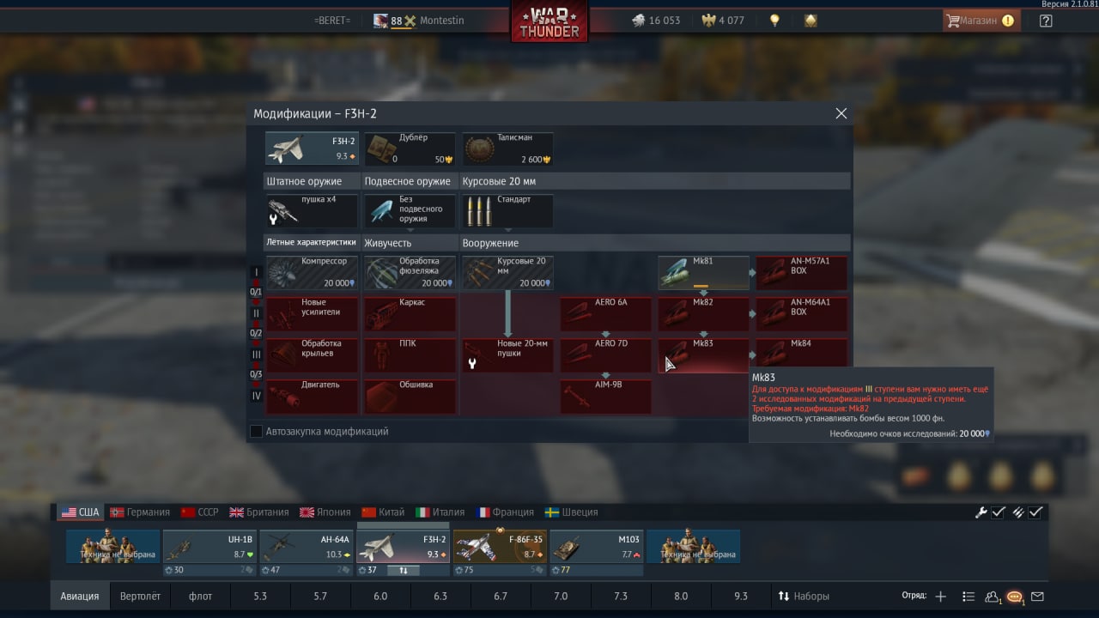Select the Новые усилители modification
The height and width of the screenshot is (618, 1099).
pyautogui.click(x=312, y=314)
